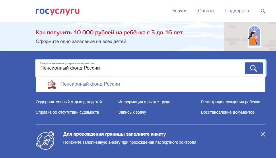Select the Пенсионный фонд России suggestion
The width and height of the screenshot is (276, 158).
pyautogui.click(x=151, y=84)
